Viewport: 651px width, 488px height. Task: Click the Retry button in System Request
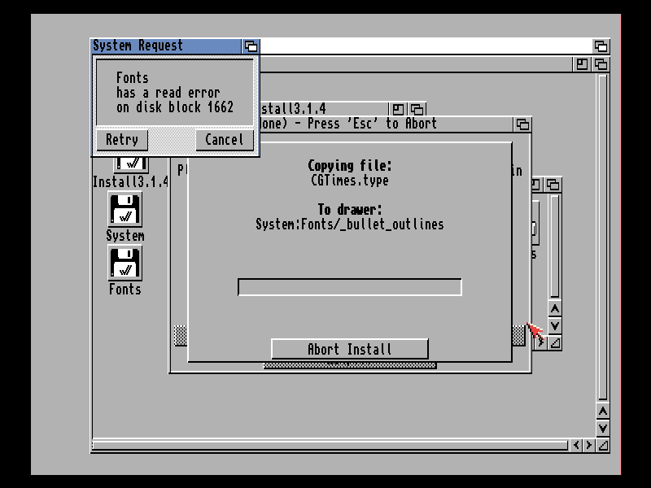click(122, 140)
